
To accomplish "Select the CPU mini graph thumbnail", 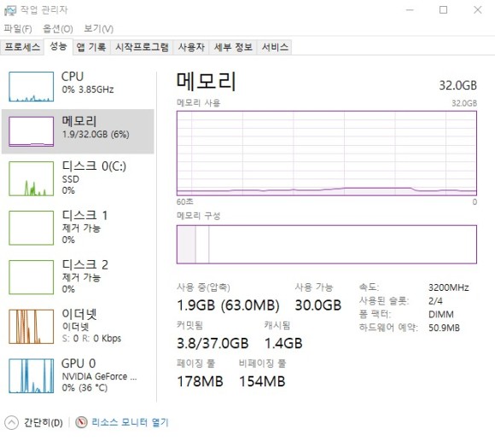I will click(x=32, y=86).
